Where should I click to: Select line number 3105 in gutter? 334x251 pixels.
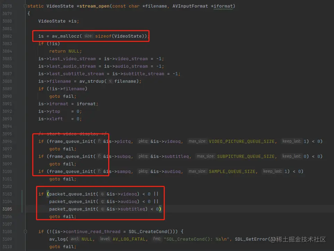pos(7,209)
